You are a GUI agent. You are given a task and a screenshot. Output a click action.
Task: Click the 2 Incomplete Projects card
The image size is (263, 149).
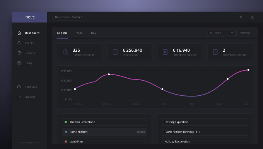click(x=230, y=52)
